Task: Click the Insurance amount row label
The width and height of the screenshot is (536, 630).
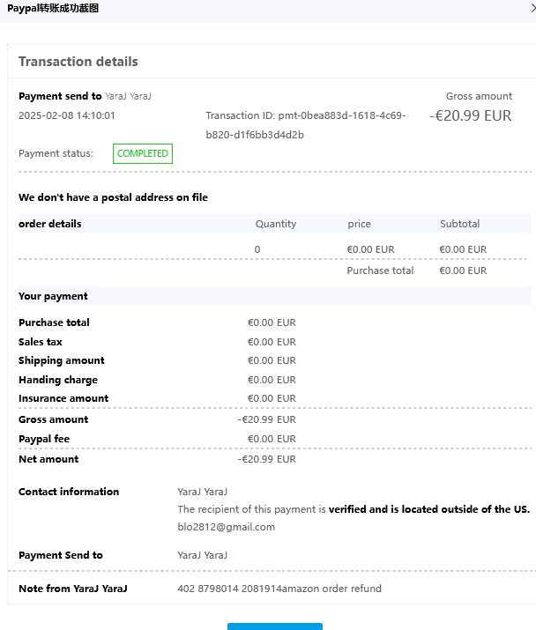Action: coord(63,398)
